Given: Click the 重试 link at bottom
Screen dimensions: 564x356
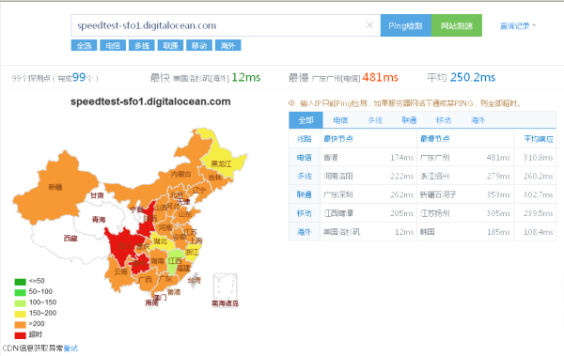Looking at the screenshot, I should coord(70,348).
